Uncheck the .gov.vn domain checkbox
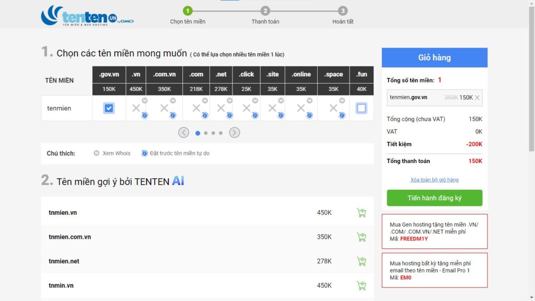 point(109,108)
